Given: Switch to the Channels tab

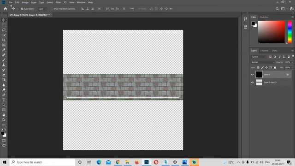Looking at the screenshot, I should point(264,51).
